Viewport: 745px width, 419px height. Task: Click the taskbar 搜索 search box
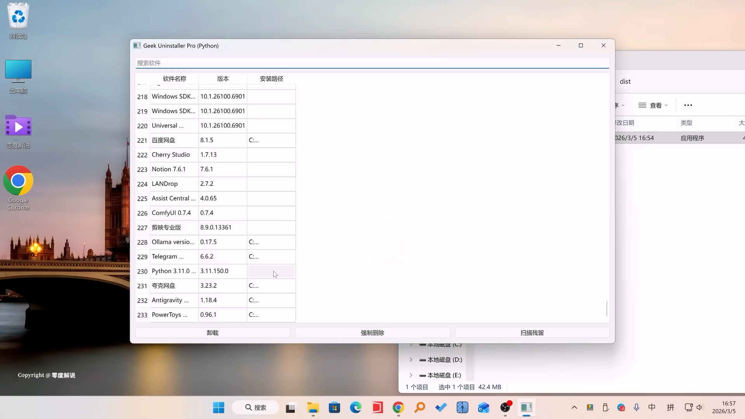[x=256, y=408]
